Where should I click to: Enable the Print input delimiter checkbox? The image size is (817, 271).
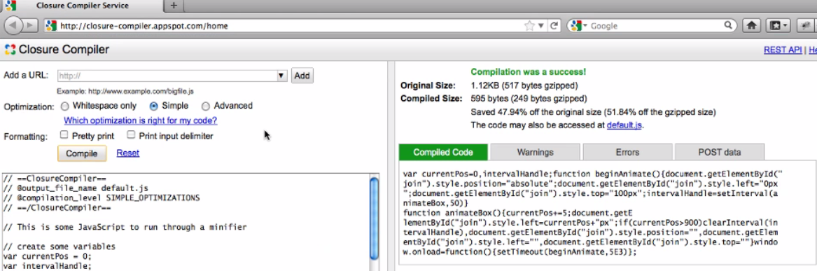(x=131, y=135)
